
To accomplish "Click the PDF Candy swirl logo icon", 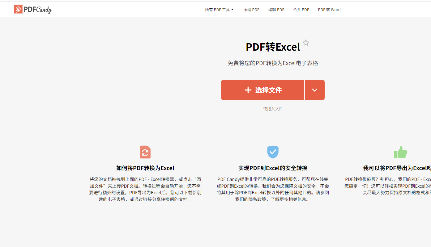I will click(18, 9).
